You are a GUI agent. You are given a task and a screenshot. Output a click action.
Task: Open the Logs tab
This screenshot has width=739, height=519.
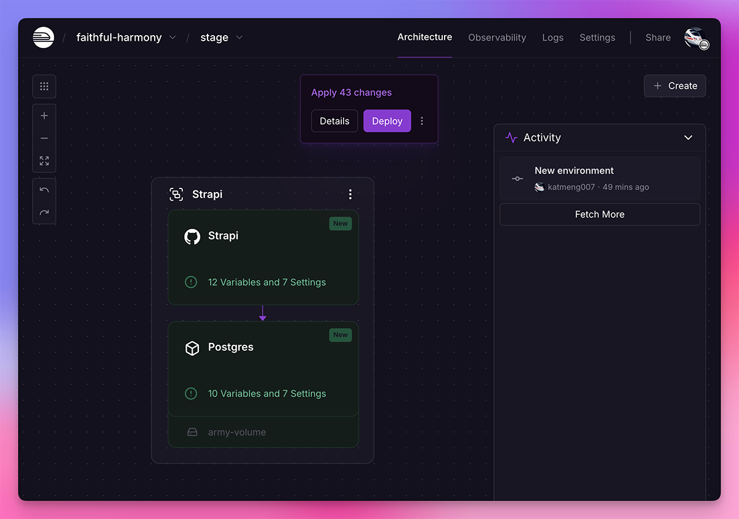click(553, 38)
